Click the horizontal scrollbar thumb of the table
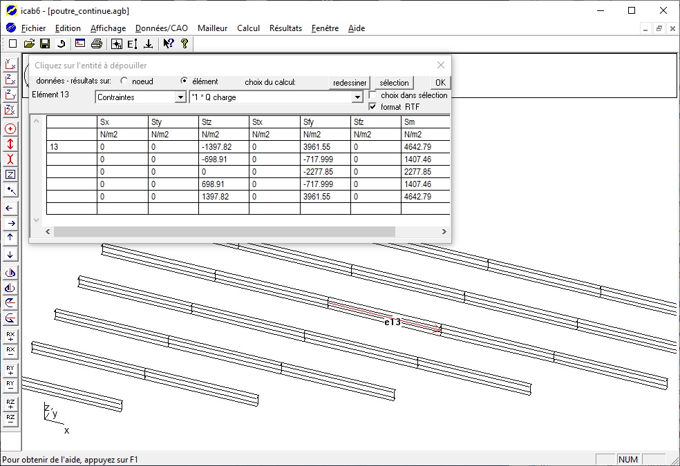Image resolution: width=680 pixels, height=466 pixels. (x=224, y=232)
